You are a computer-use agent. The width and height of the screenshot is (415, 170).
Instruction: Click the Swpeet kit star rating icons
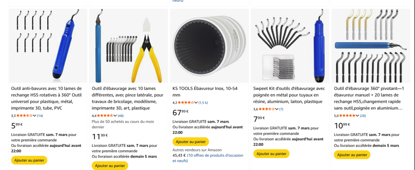click(x=266, y=109)
